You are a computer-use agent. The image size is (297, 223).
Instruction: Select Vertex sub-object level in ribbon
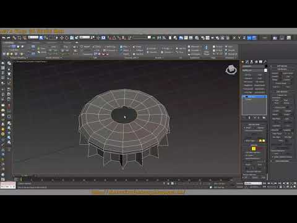4,54
